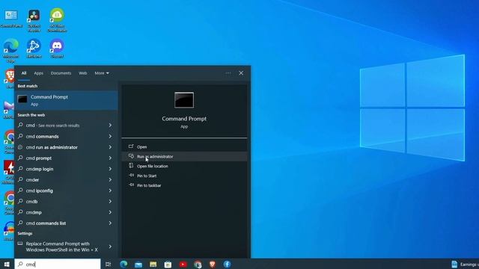The width and height of the screenshot is (479, 269).
Task: Select 'cmd run as administrator' web suggestion
Action: click(x=66, y=147)
